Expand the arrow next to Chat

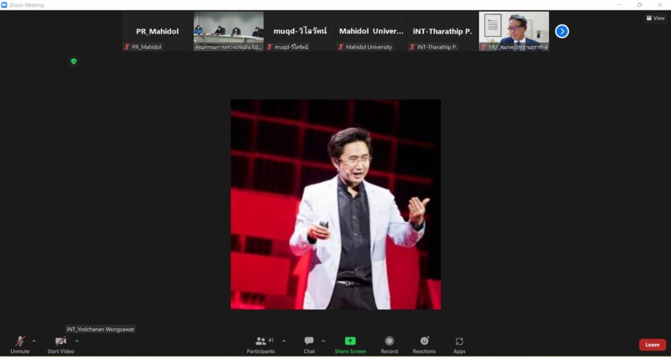pyautogui.click(x=321, y=341)
